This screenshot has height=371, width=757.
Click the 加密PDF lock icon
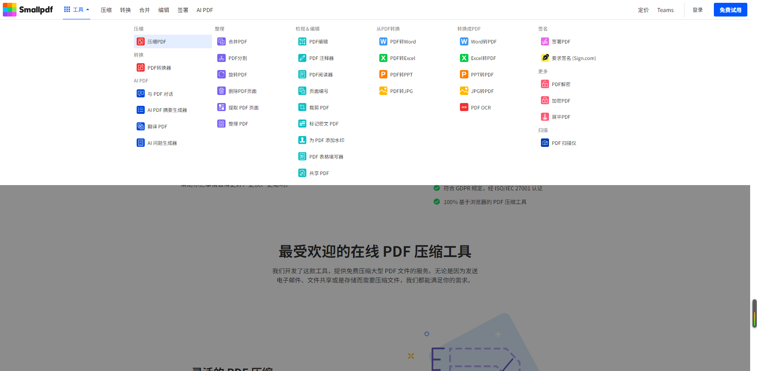(545, 101)
